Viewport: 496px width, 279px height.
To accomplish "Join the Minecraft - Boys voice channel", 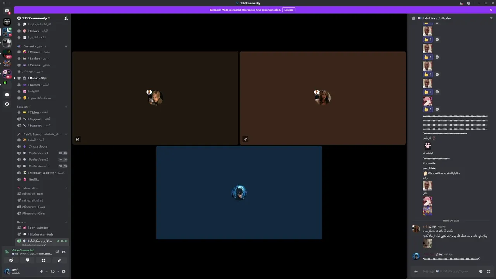I will coord(42,207).
